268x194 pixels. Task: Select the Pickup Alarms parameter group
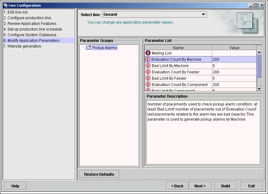click(104, 48)
